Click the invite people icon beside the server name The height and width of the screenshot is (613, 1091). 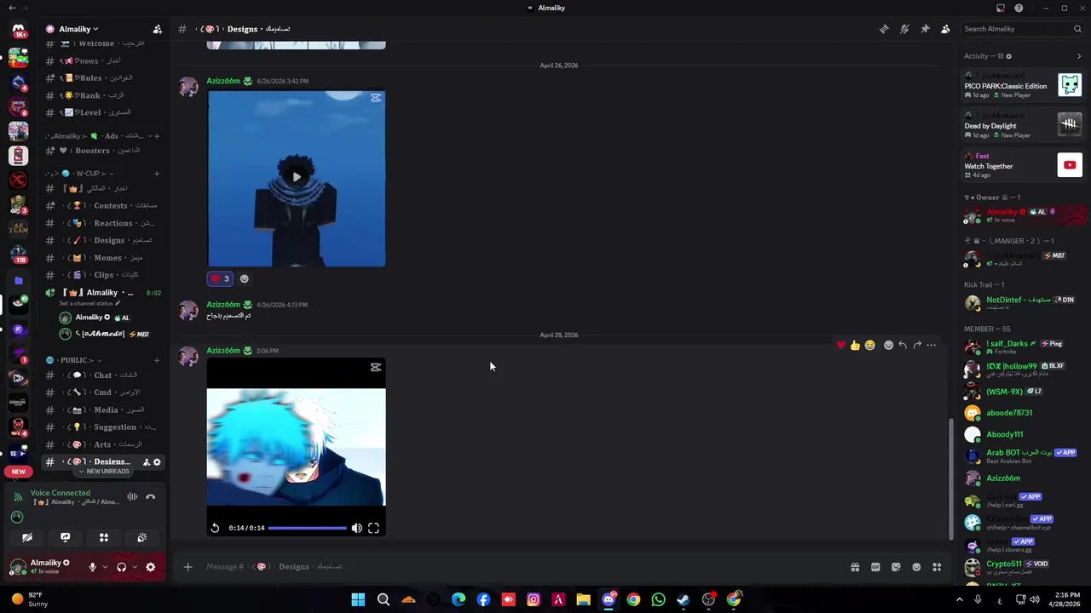coord(157,29)
